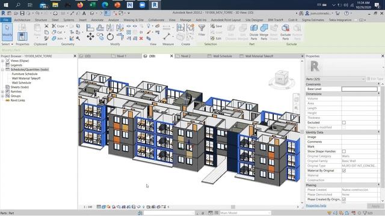
Task: Open the Annotate ribbon tab
Action: (97, 20)
